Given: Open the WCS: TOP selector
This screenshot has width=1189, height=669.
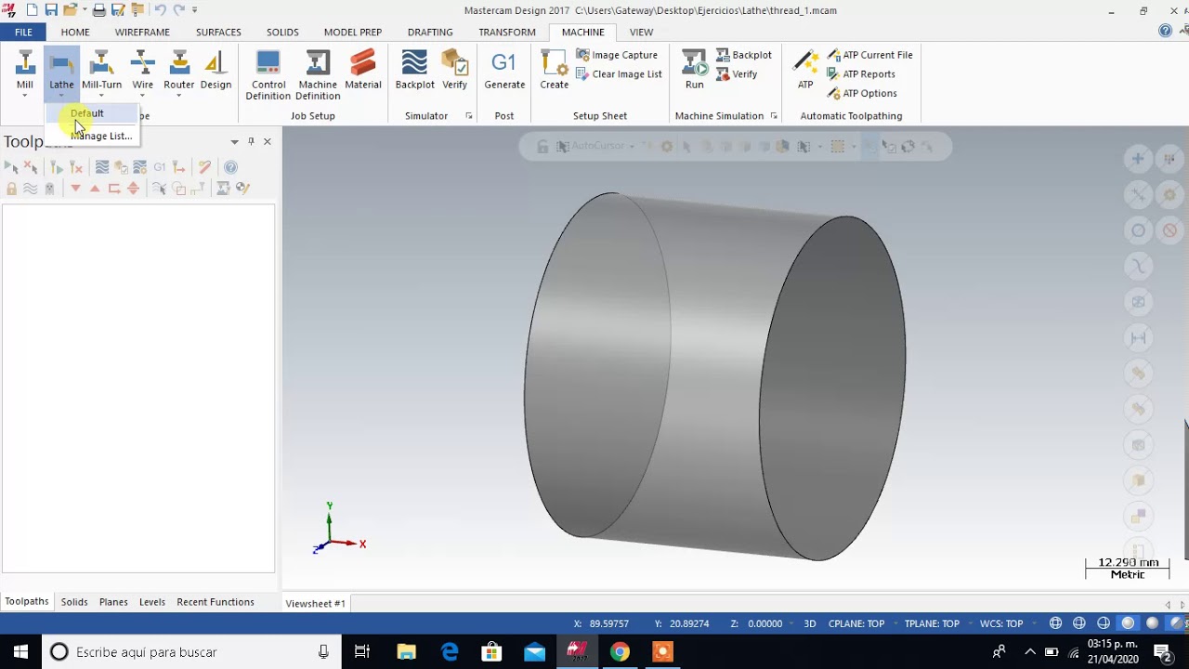Looking at the screenshot, I should [x=1001, y=623].
